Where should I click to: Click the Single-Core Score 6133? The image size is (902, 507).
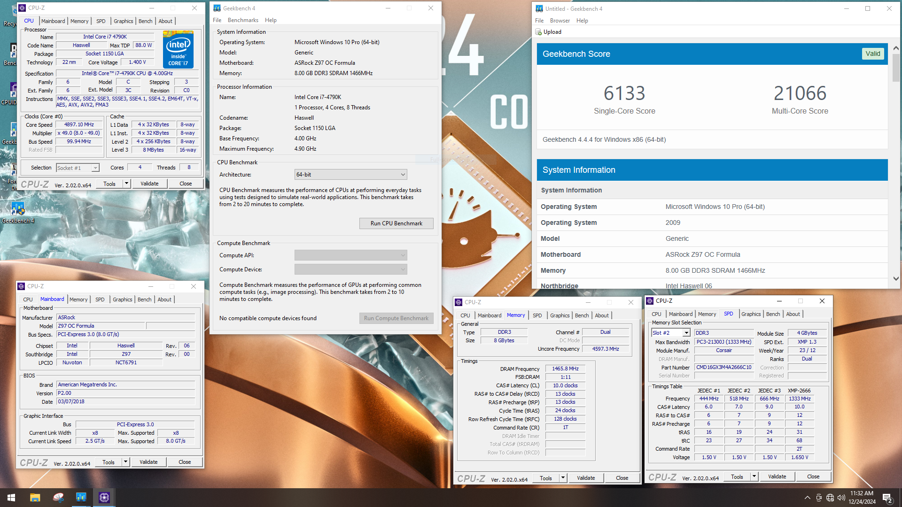624,93
